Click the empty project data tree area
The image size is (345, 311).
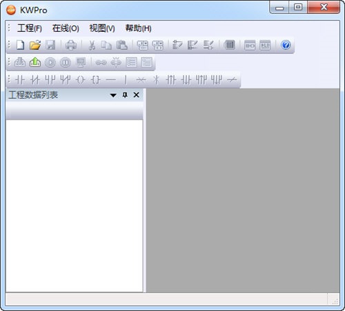click(x=75, y=206)
